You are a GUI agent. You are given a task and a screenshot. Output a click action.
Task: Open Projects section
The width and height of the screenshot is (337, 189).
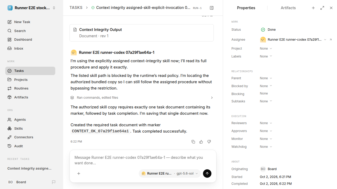pos(30,80)
